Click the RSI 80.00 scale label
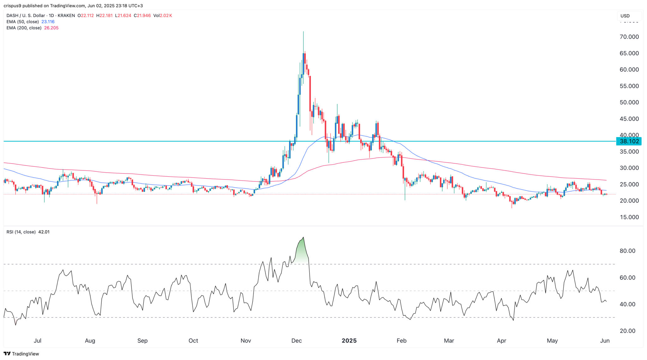The width and height of the screenshot is (647, 360). pos(627,251)
